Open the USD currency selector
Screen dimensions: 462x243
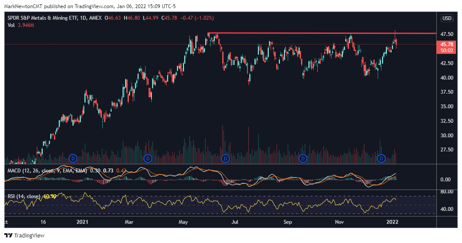coord(447,18)
